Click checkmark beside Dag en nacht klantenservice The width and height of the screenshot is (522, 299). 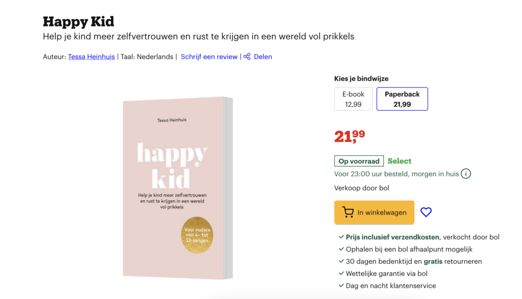coord(341,286)
